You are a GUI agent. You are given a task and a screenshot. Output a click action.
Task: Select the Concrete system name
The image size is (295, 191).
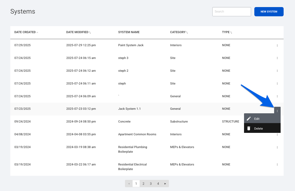(x=124, y=122)
